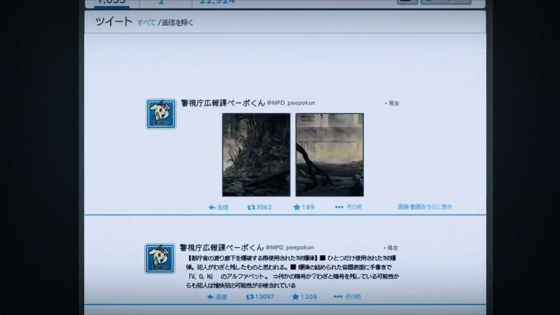The width and height of the screenshot is (560, 315).
Task: Open 現在 timestamp on the photo tweet
Action: (393, 103)
